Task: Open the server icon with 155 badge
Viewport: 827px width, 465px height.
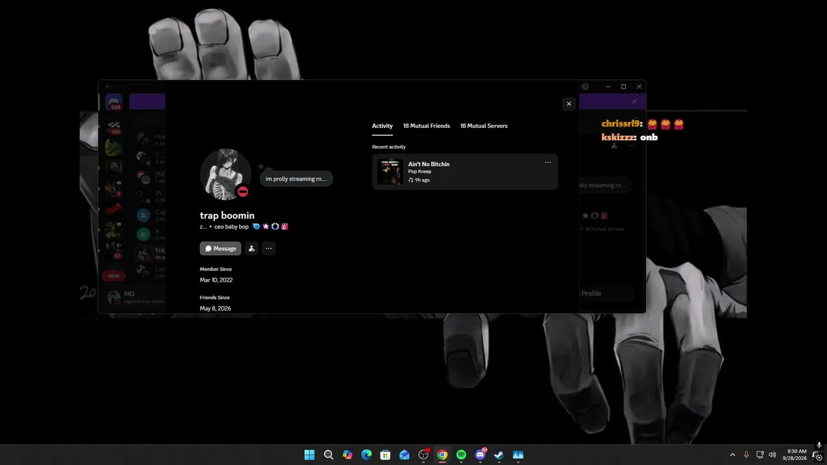Action: tap(114, 127)
